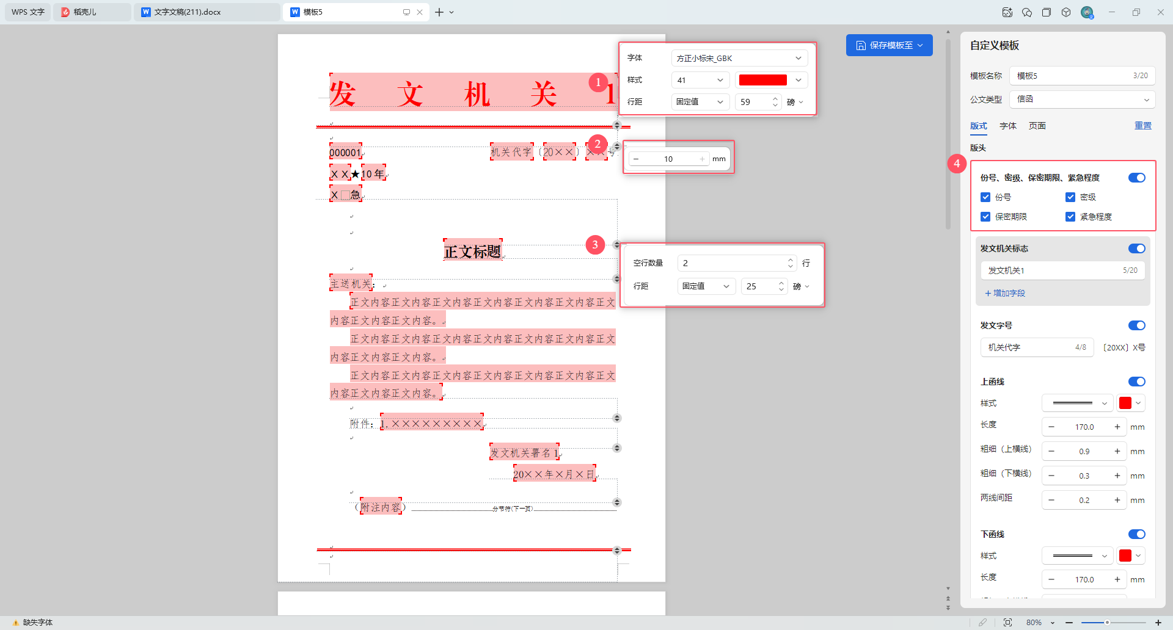Open the user avatar profile
This screenshot has width=1173, height=630.
[1087, 12]
